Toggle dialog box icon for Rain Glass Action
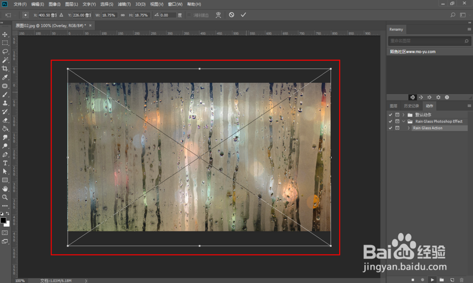The width and height of the screenshot is (473, 283). [397, 128]
